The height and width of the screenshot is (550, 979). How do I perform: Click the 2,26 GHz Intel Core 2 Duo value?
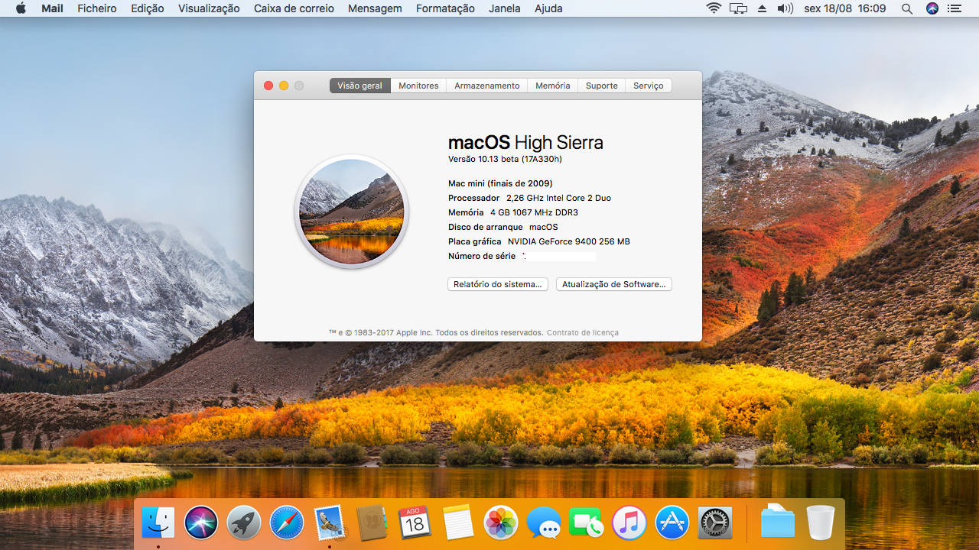click(x=558, y=198)
